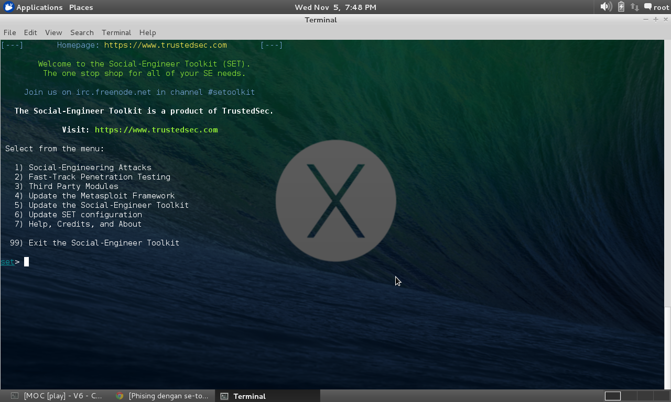Click the volume speaker icon in system tray
The image size is (671, 402).
point(605,7)
